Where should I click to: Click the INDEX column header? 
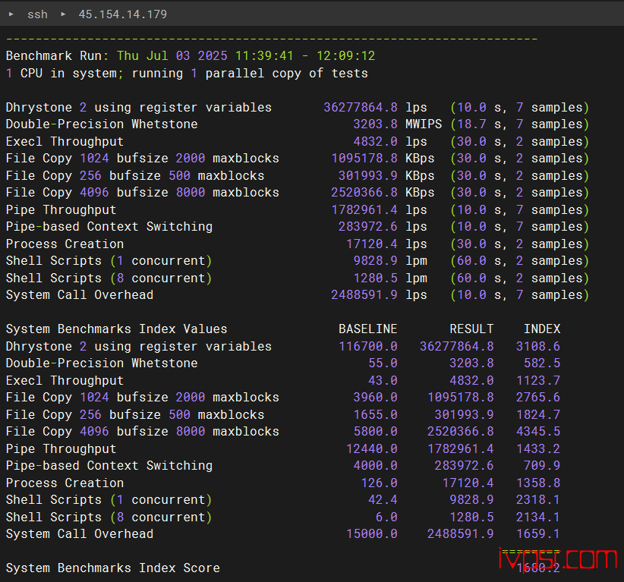pos(541,329)
